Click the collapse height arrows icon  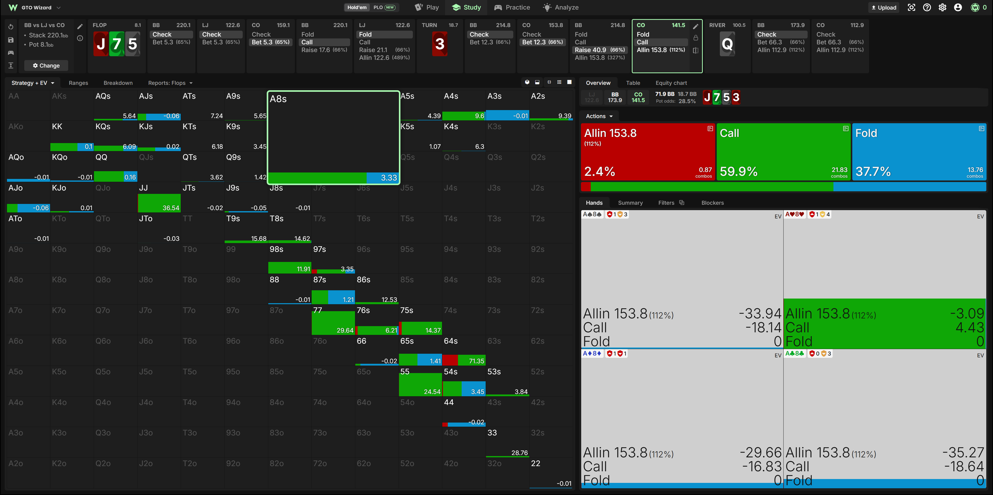pos(11,65)
